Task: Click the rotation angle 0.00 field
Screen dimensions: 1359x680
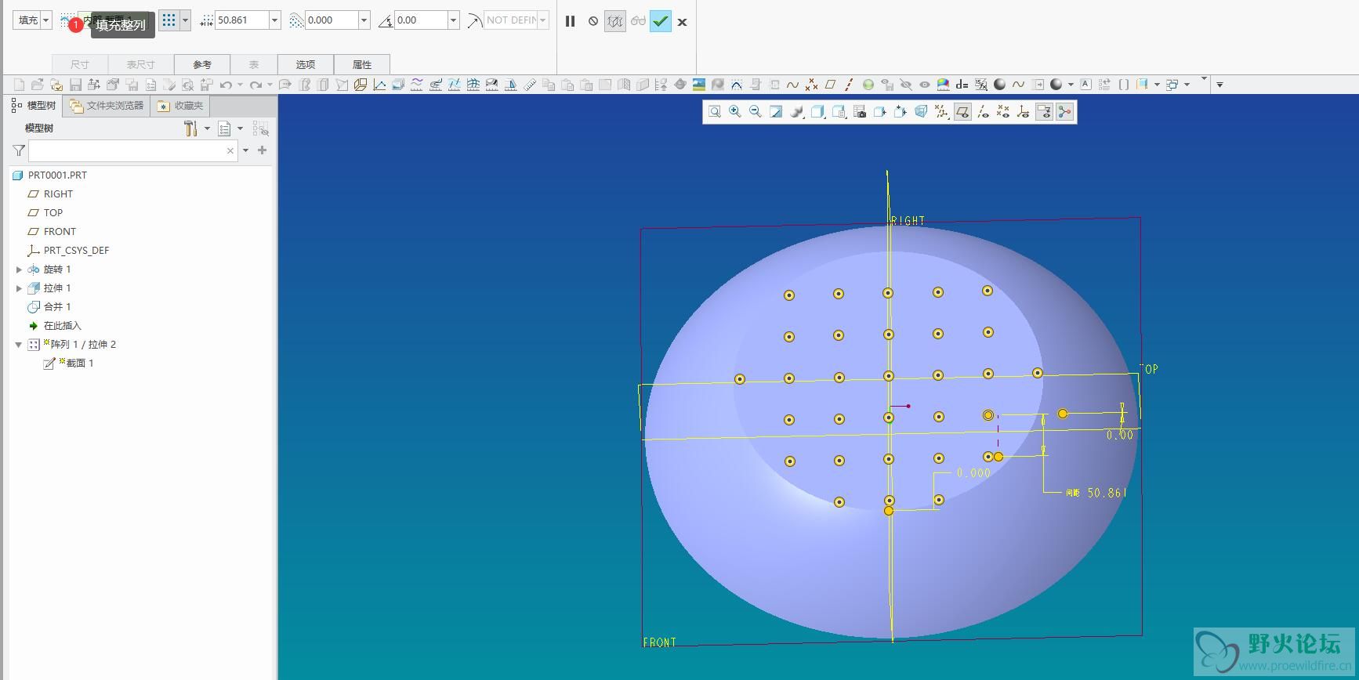Action: click(422, 20)
